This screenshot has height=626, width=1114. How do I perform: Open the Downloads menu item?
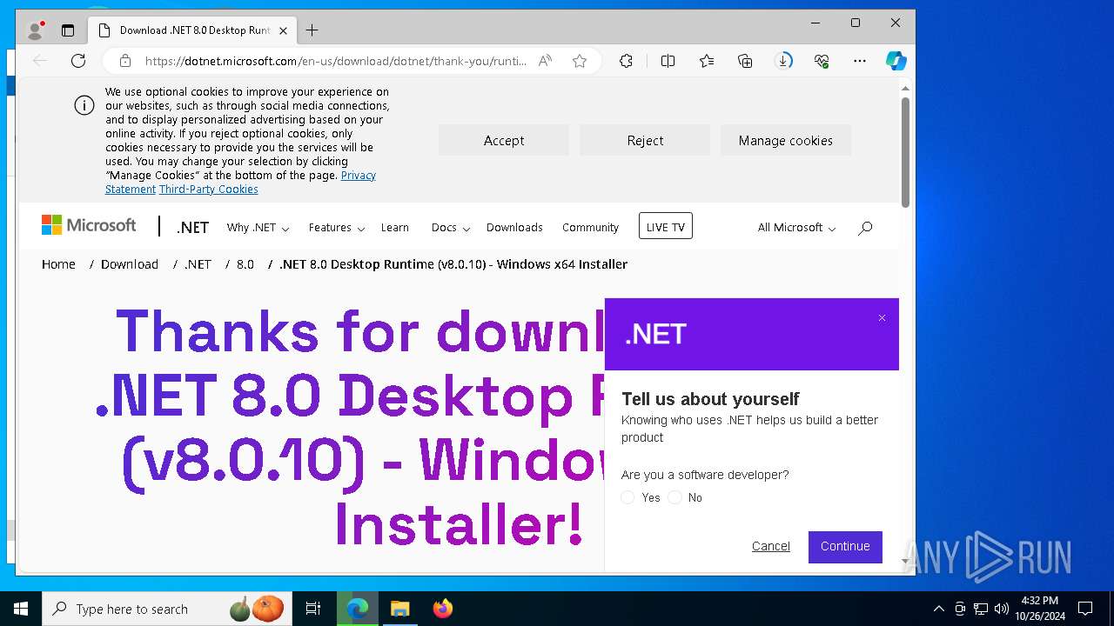[514, 227]
